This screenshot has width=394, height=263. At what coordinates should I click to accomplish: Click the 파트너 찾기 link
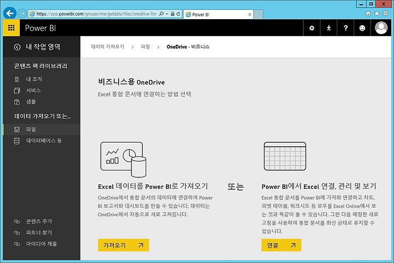pos(39,232)
